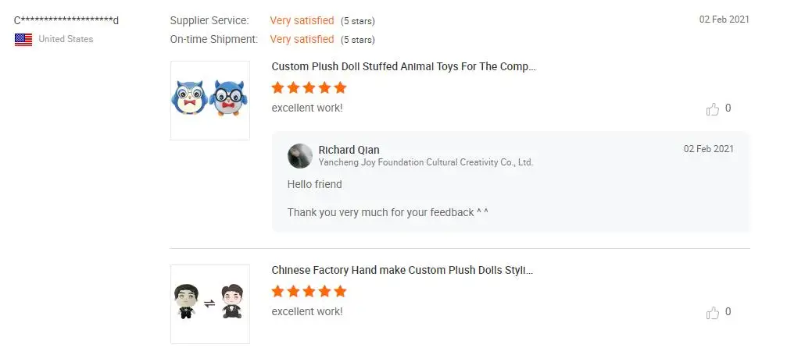
Task: Click the United States flag icon
Action: (x=23, y=39)
